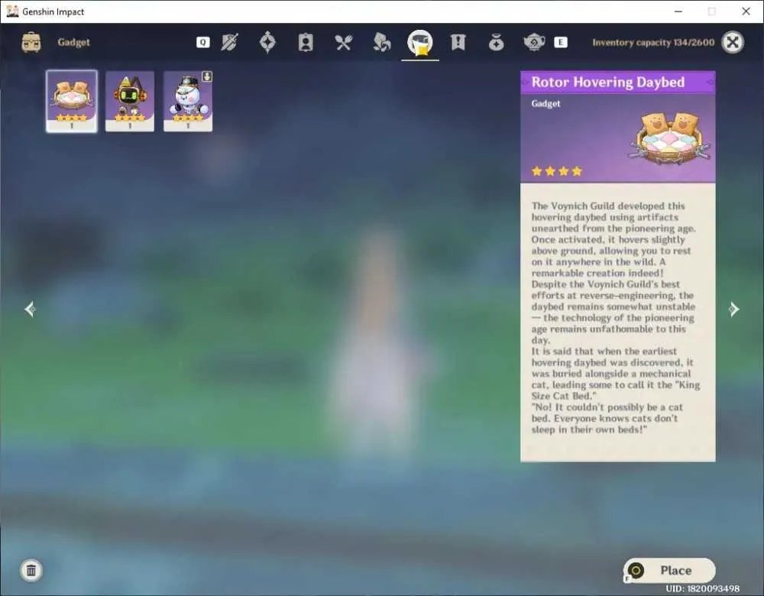The width and height of the screenshot is (764, 596).
Task: Open the Quest items banner tab
Action: tap(458, 42)
